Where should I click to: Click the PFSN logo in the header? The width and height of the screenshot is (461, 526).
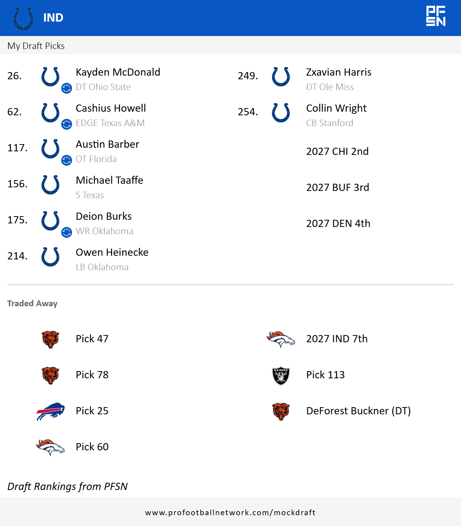[x=436, y=16]
